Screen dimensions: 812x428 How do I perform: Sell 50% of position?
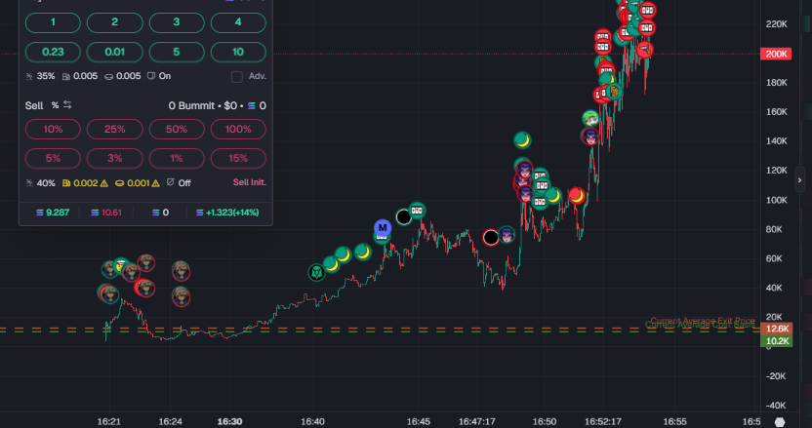pos(177,129)
